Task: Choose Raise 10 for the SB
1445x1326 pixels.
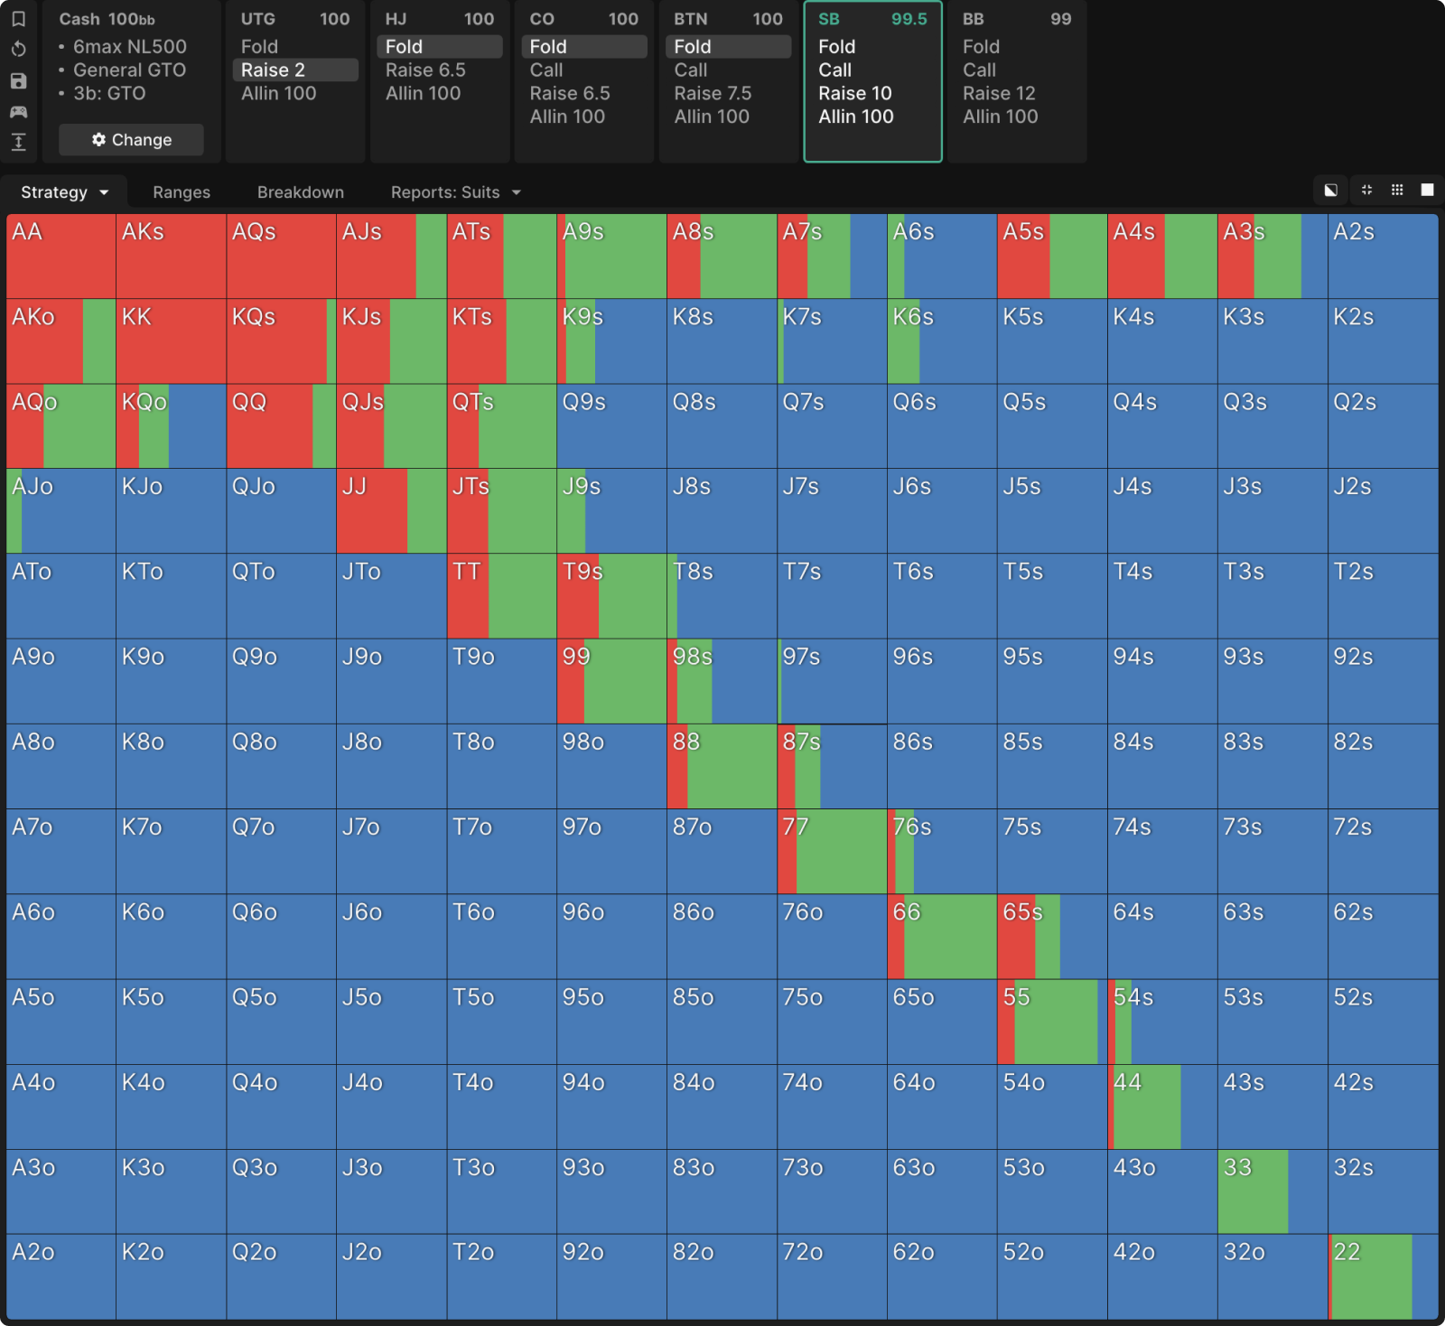Action: point(854,93)
